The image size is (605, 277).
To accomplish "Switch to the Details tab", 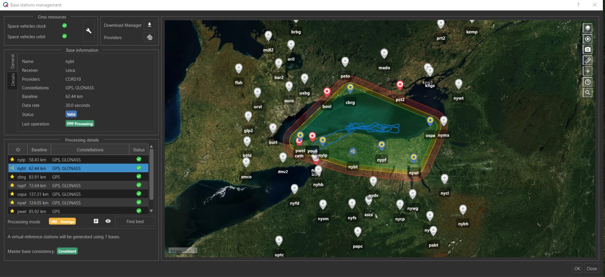I will pos(13,79).
